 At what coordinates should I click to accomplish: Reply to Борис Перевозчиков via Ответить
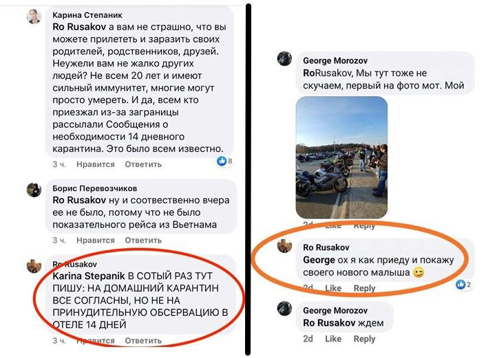click(x=143, y=240)
